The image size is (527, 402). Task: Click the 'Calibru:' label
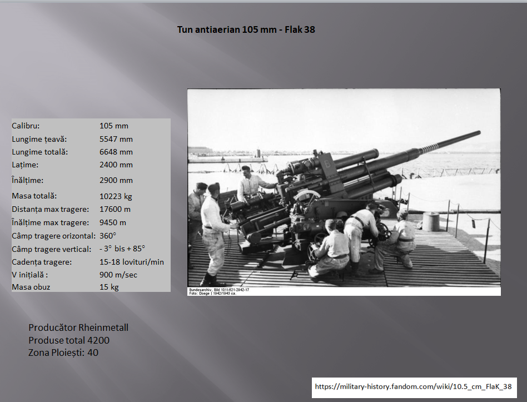[26, 126]
